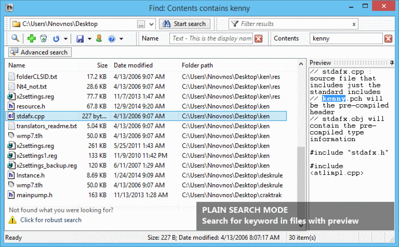Click the user account icon in the toolbar
Image resolution: width=399 pixels, height=247 pixels.
99,39
